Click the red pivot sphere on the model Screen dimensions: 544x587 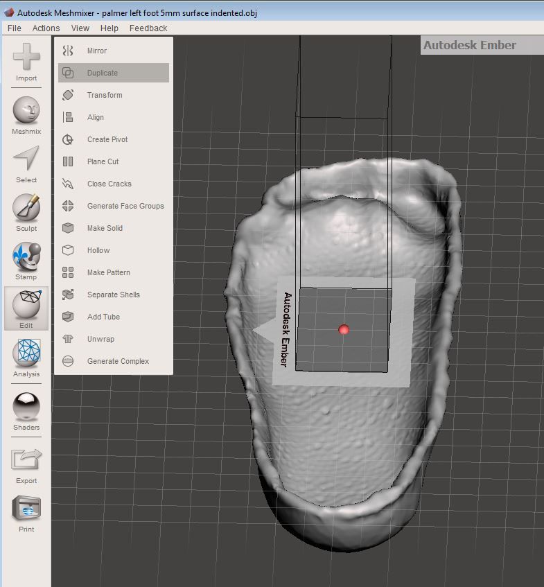click(x=344, y=329)
